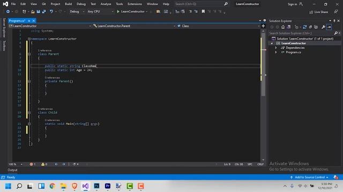This screenshot has height=192, width=343.
Task: Open the File menu
Action: (x=13, y=4)
